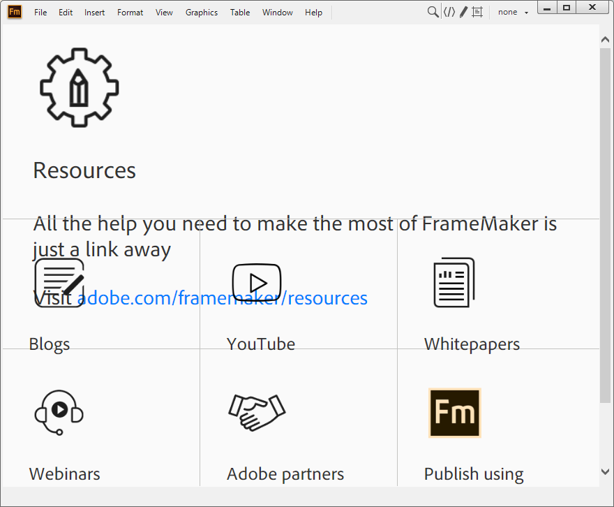The width and height of the screenshot is (614, 507).
Task: Open the File menu
Action: [x=40, y=12]
